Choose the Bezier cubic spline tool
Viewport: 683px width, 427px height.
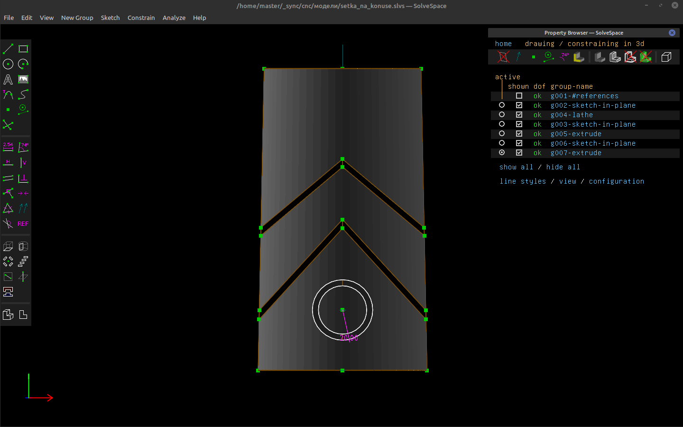pyautogui.click(x=23, y=94)
